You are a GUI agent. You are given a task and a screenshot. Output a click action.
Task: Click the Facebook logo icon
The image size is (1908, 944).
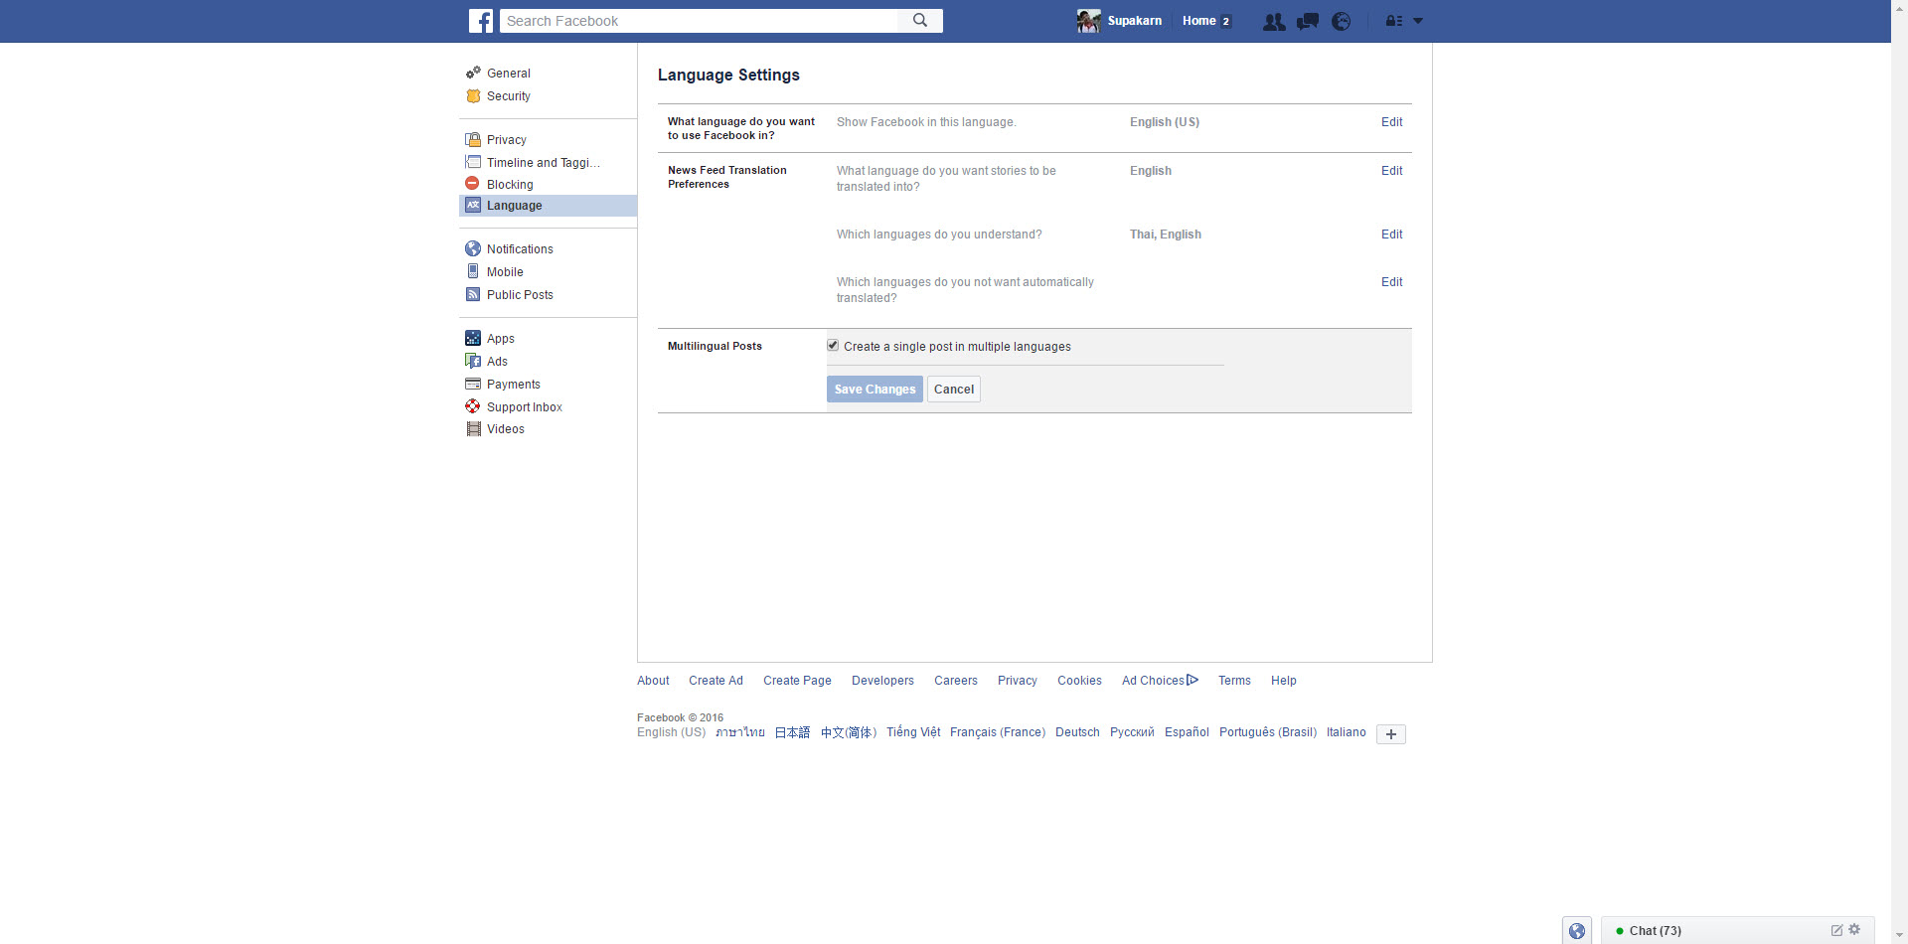tap(481, 21)
